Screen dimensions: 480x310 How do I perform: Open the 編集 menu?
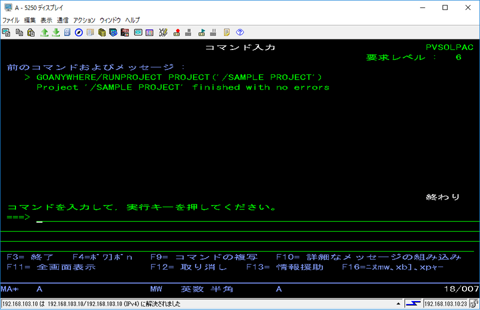coord(29,20)
